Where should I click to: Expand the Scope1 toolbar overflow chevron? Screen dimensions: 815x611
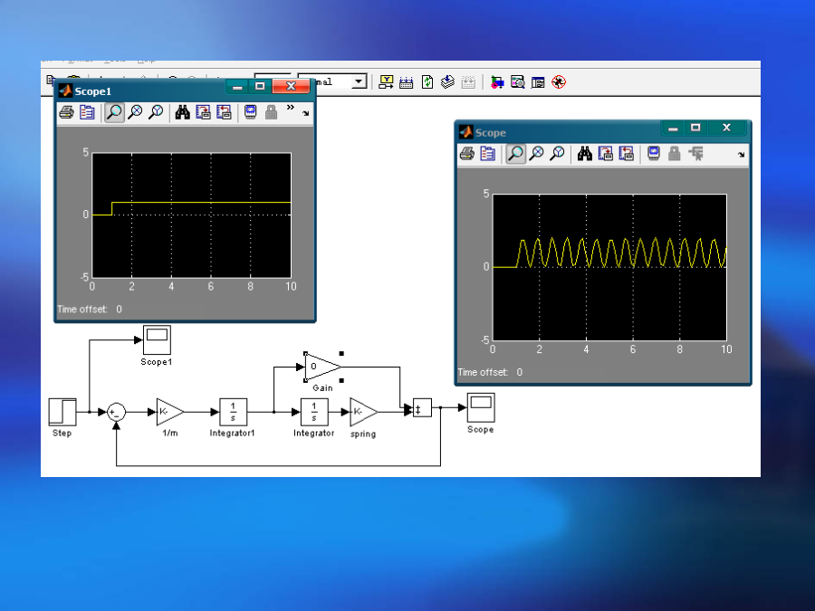290,108
